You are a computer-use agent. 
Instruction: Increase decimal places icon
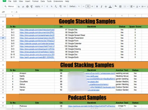[60, 6]
